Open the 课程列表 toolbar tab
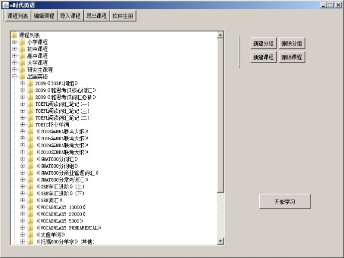This screenshot has height=258, width=344. [18, 16]
